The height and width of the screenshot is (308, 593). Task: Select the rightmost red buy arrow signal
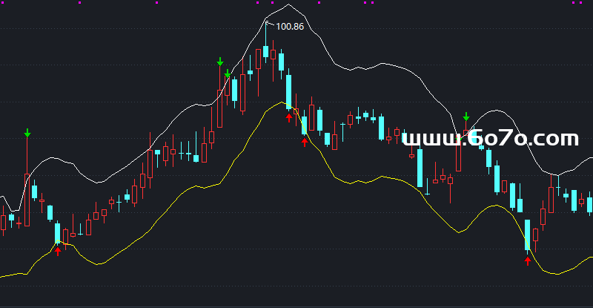528,261
